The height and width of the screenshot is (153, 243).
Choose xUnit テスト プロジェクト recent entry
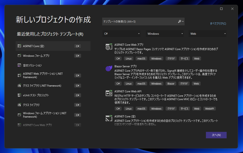(53, 95)
